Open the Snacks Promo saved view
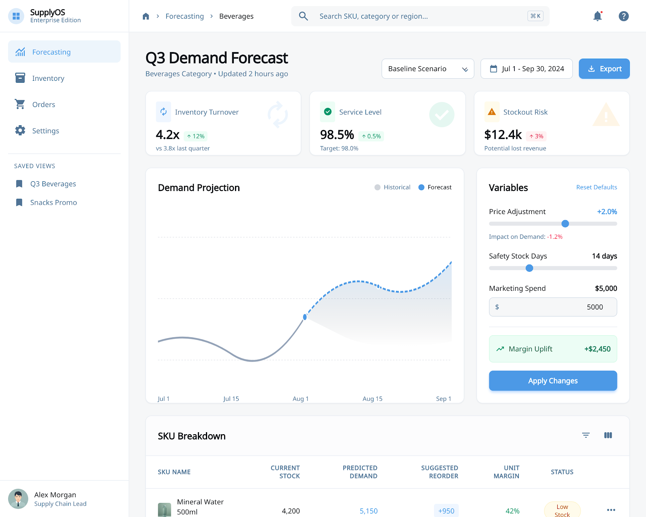 (x=53, y=202)
